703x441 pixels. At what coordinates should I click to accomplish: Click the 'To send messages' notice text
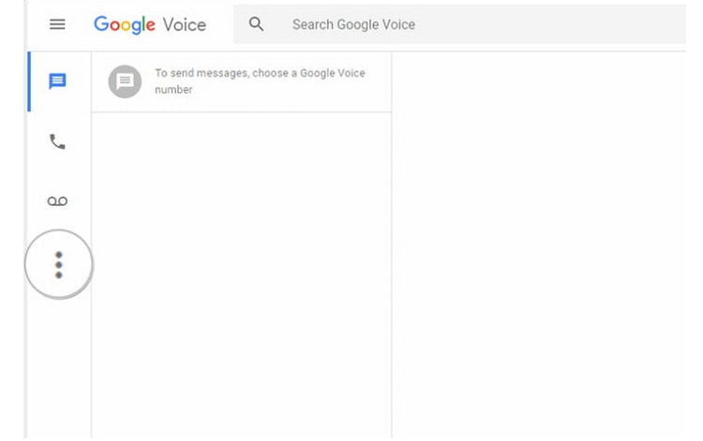(260, 81)
